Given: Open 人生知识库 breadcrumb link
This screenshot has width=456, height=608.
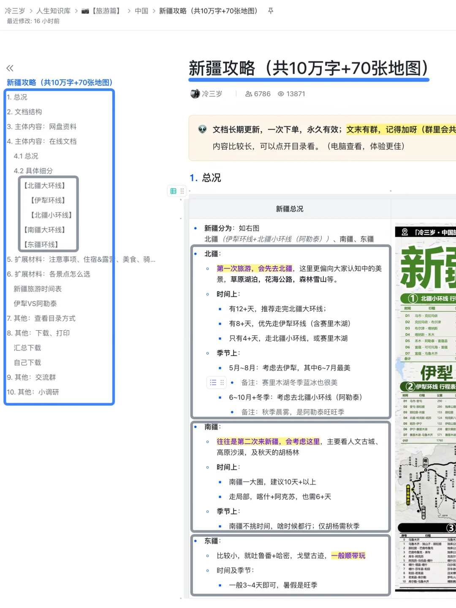Looking at the screenshot, I should (x=53, y=11).
